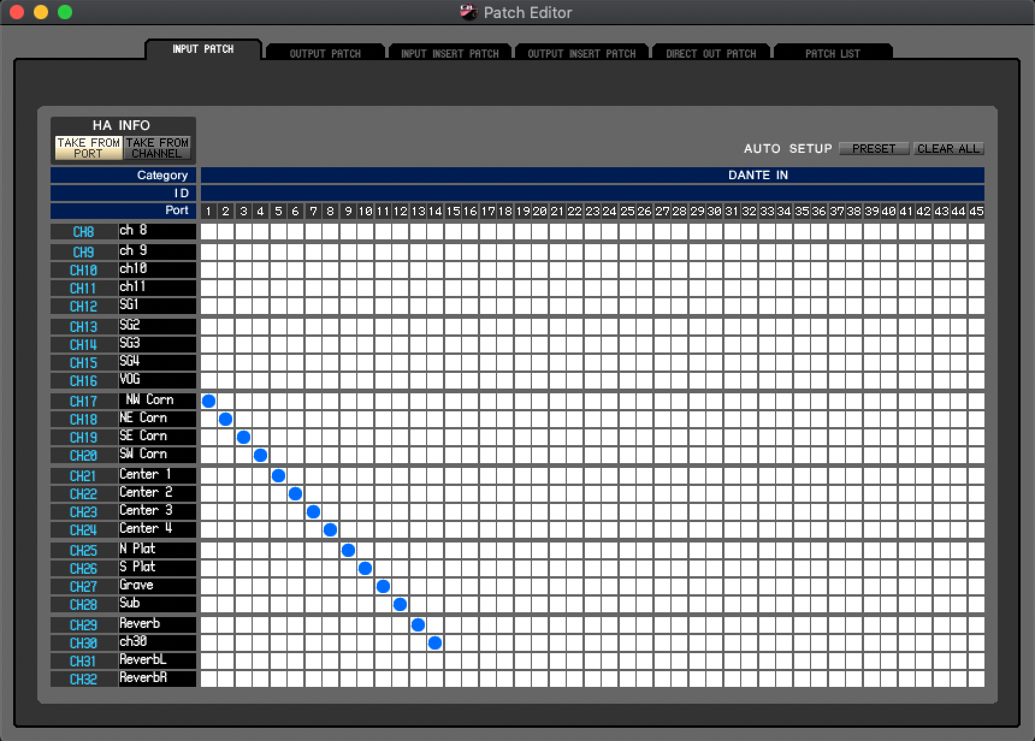Patch CH16 VOG to Dante port 45
Screen dimensions: 1035x741
click(x=976, y=381)
